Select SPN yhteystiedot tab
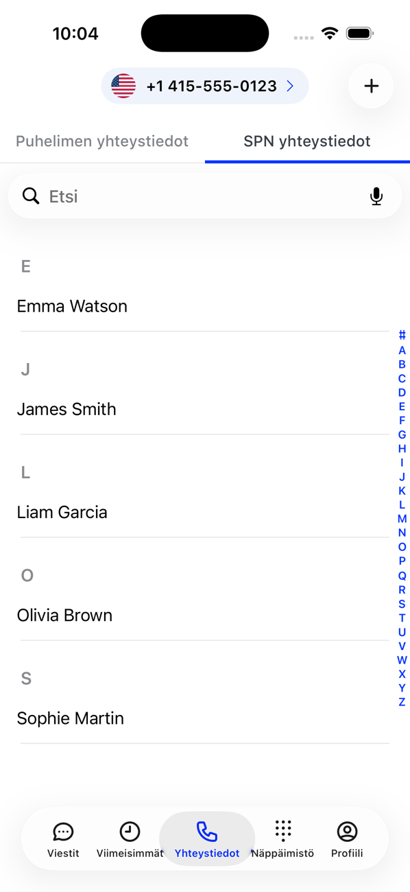Screen dimensions: 410x892 pos(307,141)
